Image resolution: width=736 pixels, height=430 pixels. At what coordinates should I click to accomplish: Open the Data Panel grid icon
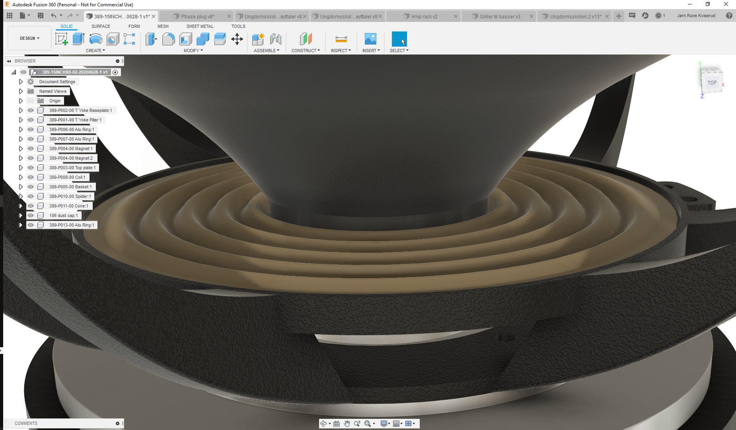click(x=10, y=16)
